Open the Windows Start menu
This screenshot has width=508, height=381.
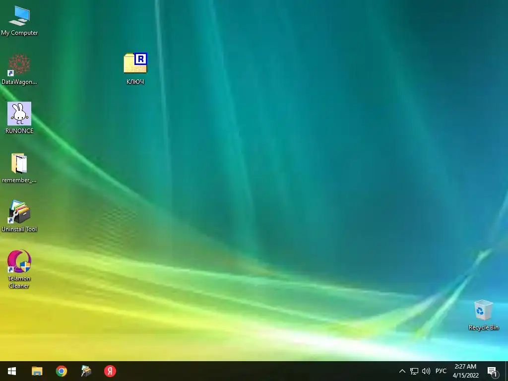tap(12, 371)
